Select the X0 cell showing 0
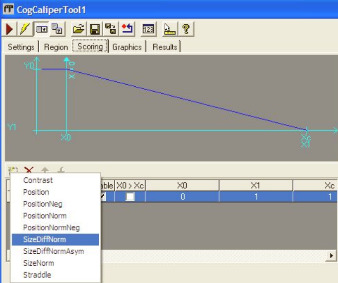The height and width of the screenshot is (283, 338). pyautogui.click(x=182, y=196)
